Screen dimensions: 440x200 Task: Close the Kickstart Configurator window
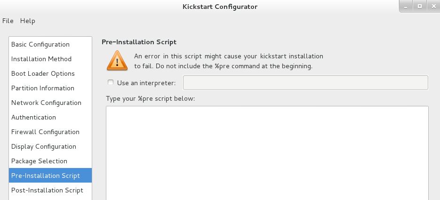point(433,6)
